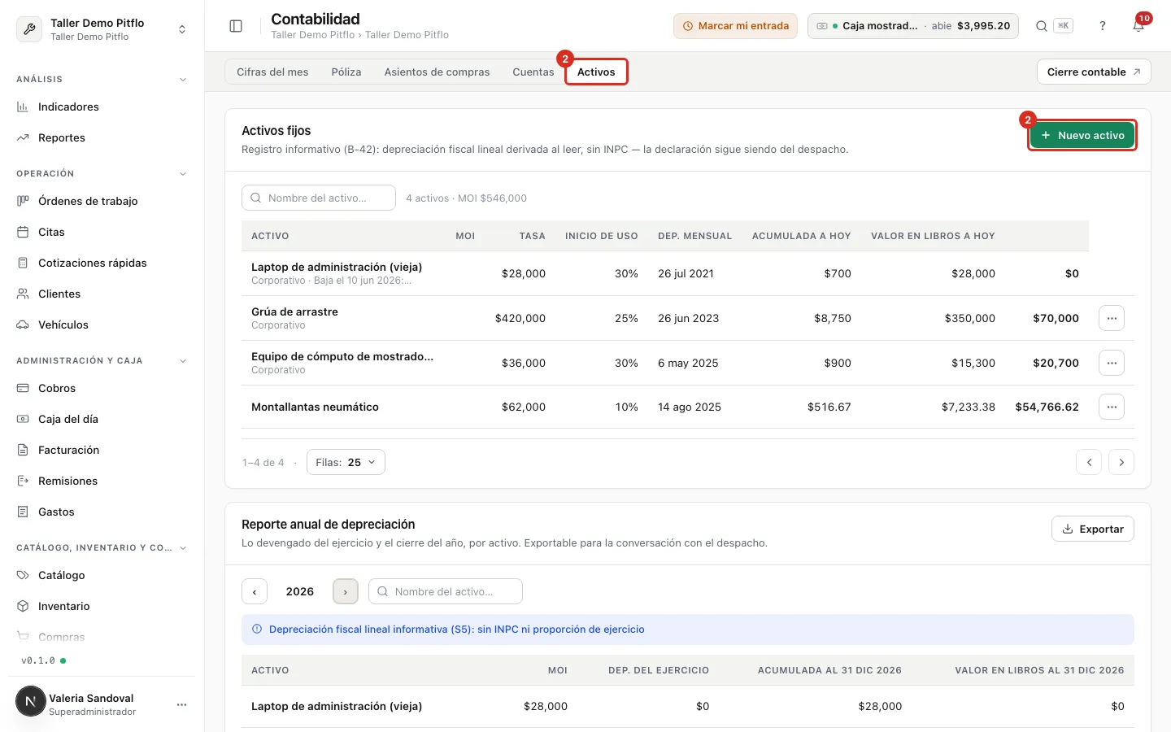Viewport: 1171px width, 732px height.
Task: Switch to Cifras del mes tab
Action: click(272, 72)
